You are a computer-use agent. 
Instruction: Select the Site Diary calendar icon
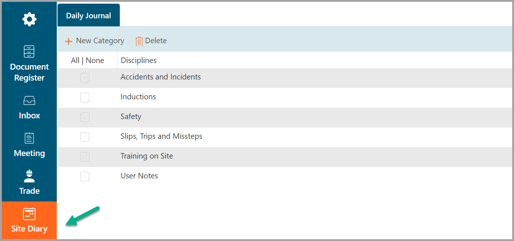coord(29,214)
